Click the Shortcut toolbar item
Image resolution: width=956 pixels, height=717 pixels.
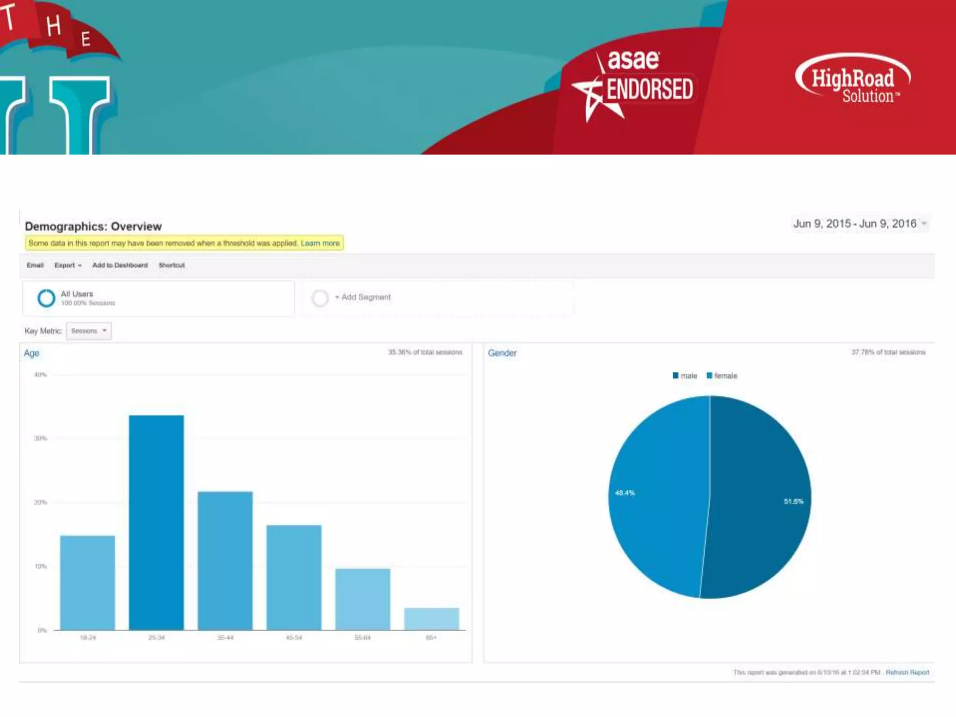[172, 265]
